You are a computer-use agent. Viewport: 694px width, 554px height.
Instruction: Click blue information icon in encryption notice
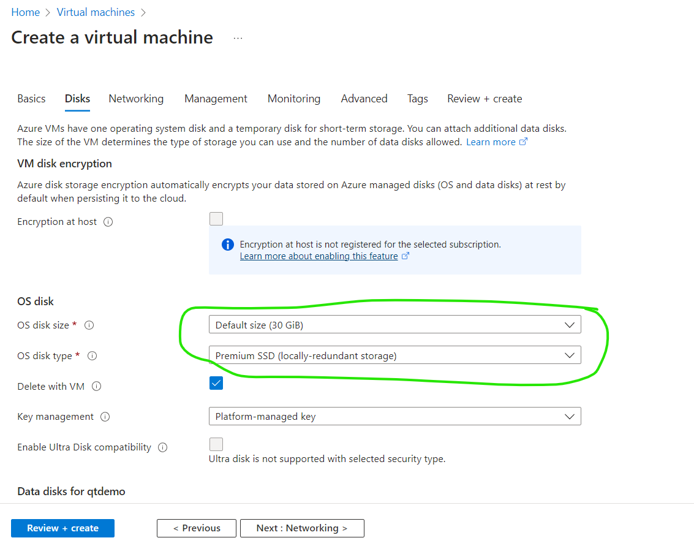pyautogui.click(x=227, y=245)
